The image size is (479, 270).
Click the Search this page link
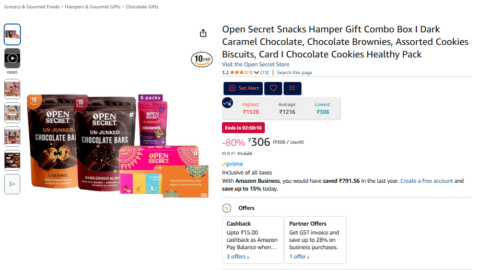point(295,73)
